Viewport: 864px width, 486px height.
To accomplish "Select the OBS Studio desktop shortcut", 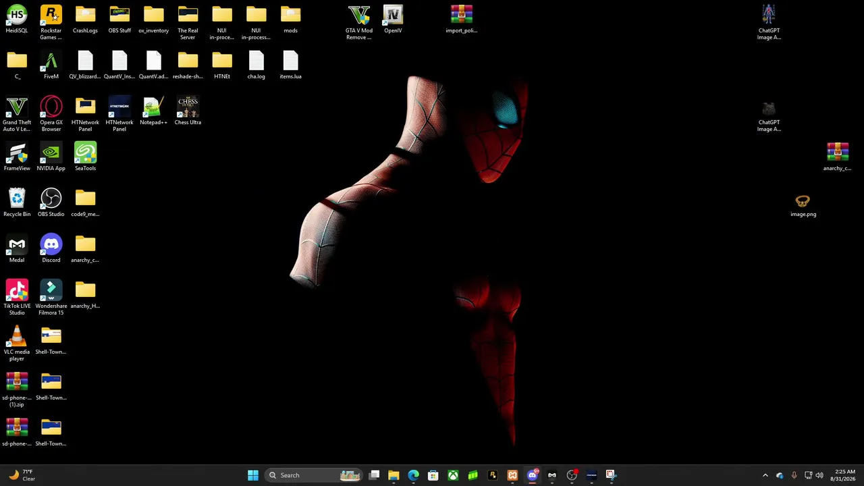I will click(x=51, y=203).
